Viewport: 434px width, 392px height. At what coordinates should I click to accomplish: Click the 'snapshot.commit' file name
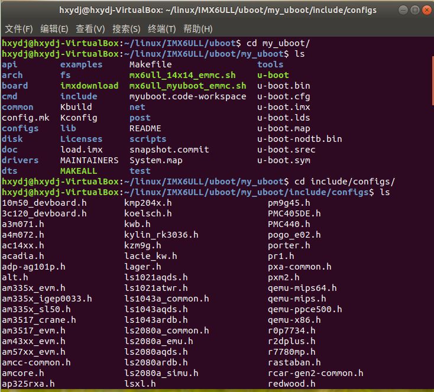tap(169, 150)
